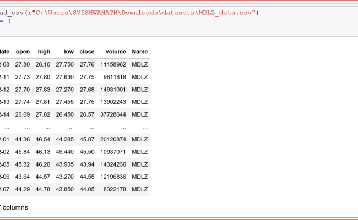Select volume cell 10937071
358x220 pixels.
tap(113, 152)
